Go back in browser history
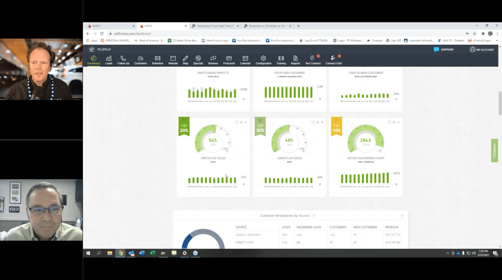 click(x=88, y=34)
